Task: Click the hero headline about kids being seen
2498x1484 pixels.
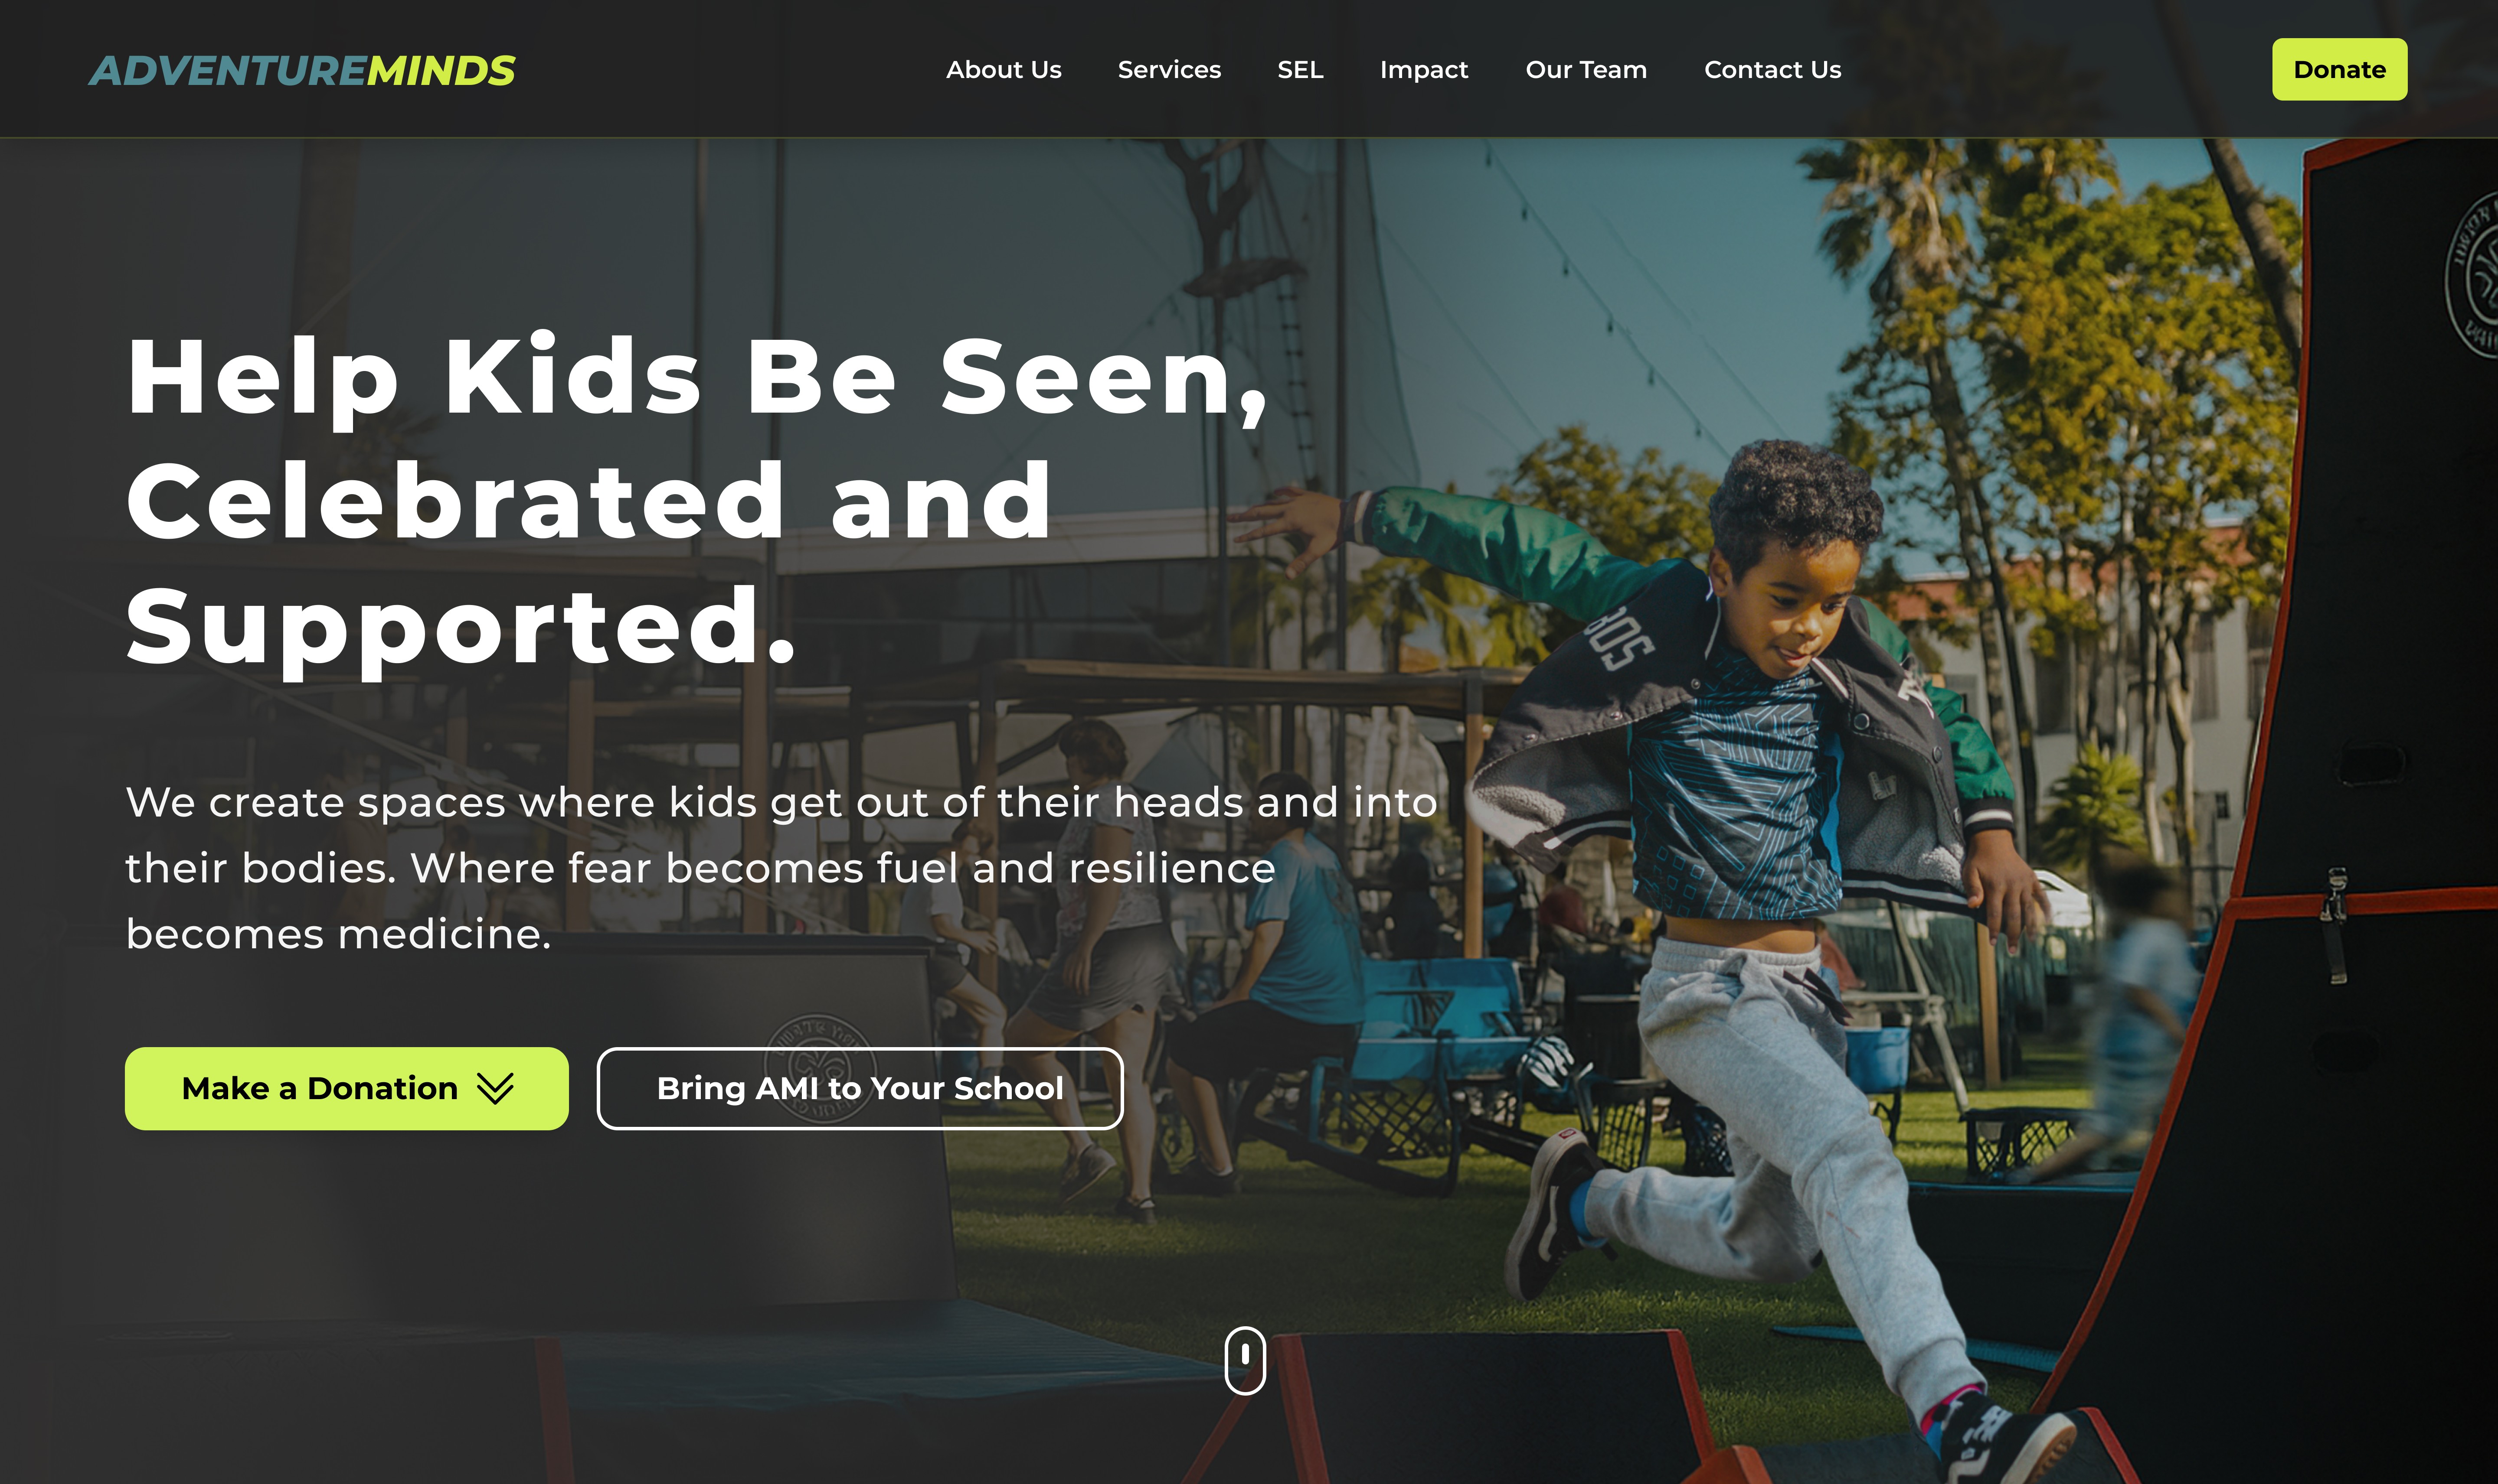Action: (696, 501)
